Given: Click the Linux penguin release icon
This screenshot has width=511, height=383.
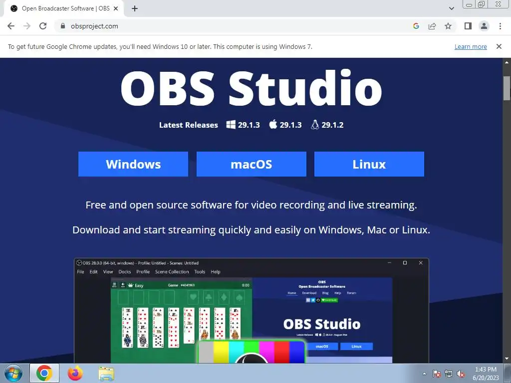Looking at the screenshot, I should coord(315,125).
